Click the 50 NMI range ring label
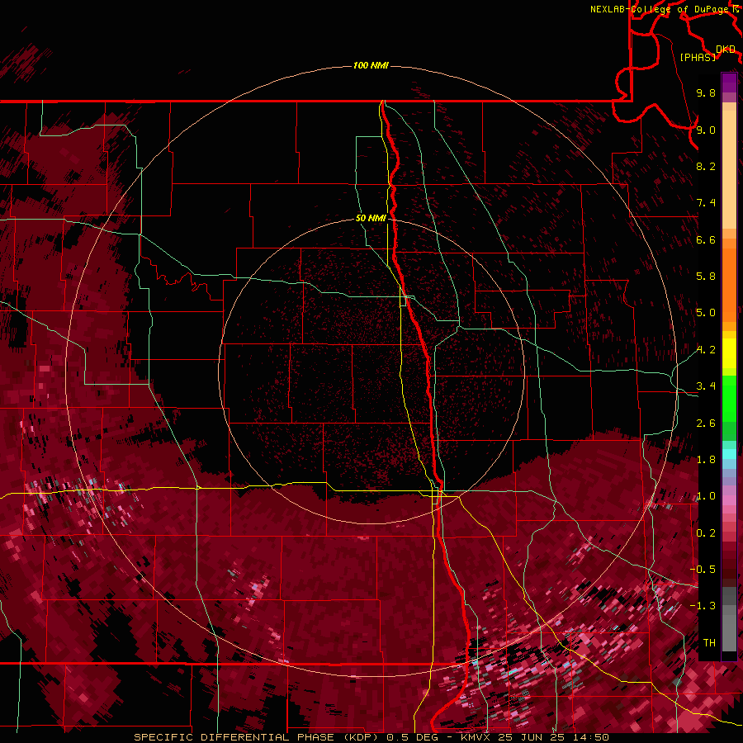 click(x=371, y=218)
